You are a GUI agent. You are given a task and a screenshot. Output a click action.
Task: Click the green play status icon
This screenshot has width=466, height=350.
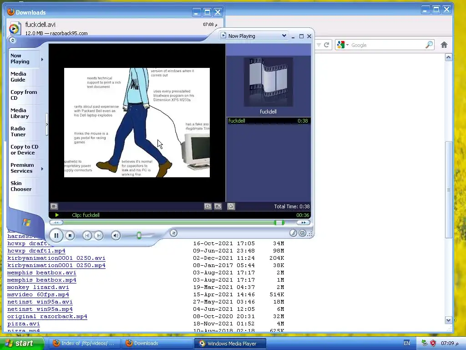tap(57, 215)
